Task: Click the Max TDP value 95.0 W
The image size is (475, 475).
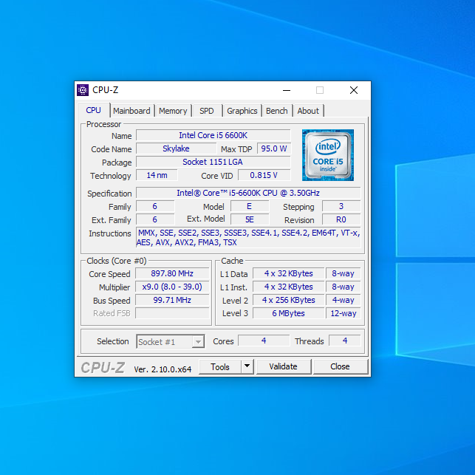Action: click(274, 148)
